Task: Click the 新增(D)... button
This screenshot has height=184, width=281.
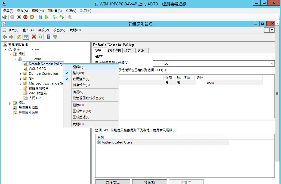Action: (x=113, y=182)
